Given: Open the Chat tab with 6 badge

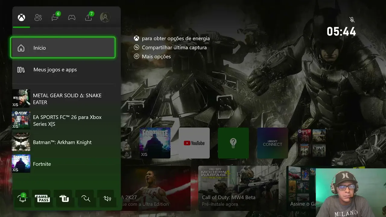Looking at the screenshot, I should tap(55, 17).
